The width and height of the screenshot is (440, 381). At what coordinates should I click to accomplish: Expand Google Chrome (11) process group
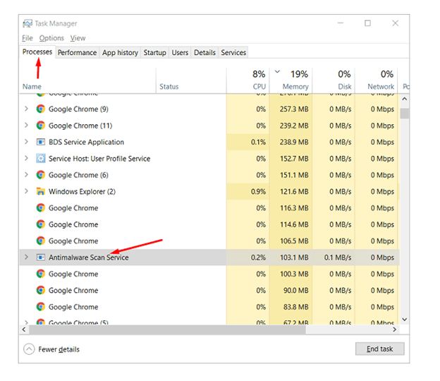[x=26, y=125]
